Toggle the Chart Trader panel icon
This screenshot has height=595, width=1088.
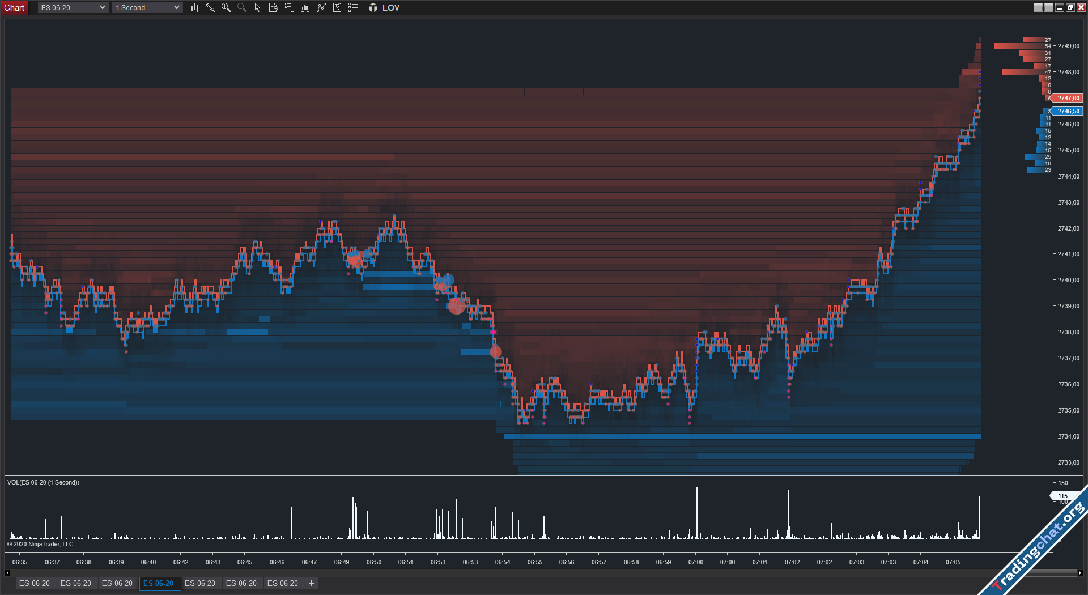pyautogui.click(x=290, y=7)
